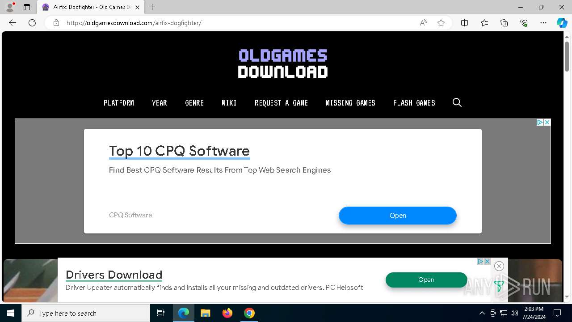Click the site search magnifier icon
The image size is (572, 322).
pyautogui.click(x=457, y=103)
